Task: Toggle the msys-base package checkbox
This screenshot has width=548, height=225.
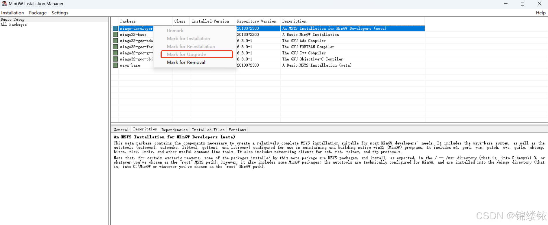Action: click(x=115, y=65)
